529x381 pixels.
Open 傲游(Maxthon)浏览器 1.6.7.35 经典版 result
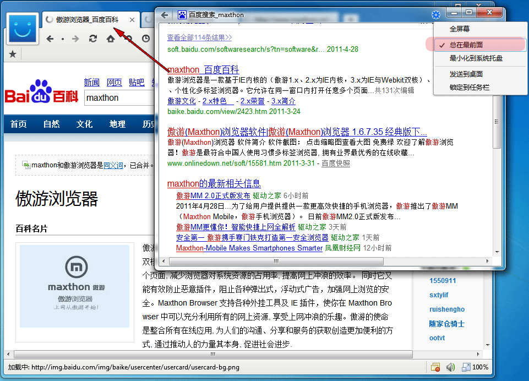[x=297, y=132]
